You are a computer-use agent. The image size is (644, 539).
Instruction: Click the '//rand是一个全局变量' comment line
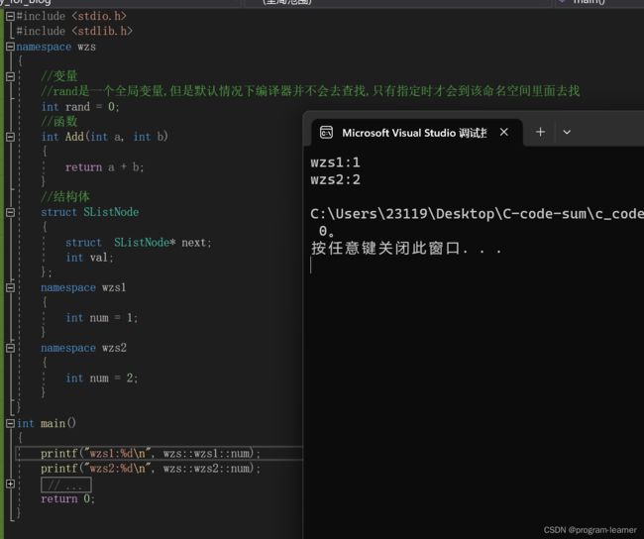tap(310, 91)
